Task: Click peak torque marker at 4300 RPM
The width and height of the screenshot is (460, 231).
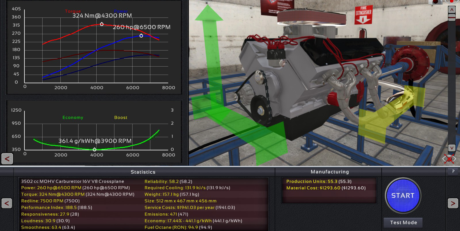Action: [102, 24]
